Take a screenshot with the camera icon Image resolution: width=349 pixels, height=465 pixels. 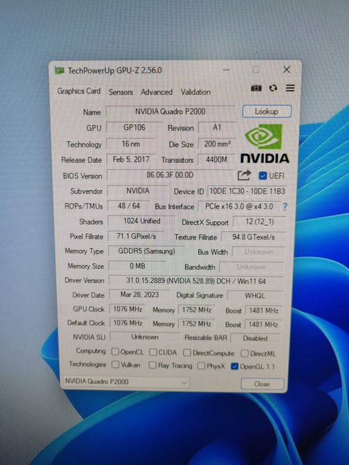tap(256, 88)
